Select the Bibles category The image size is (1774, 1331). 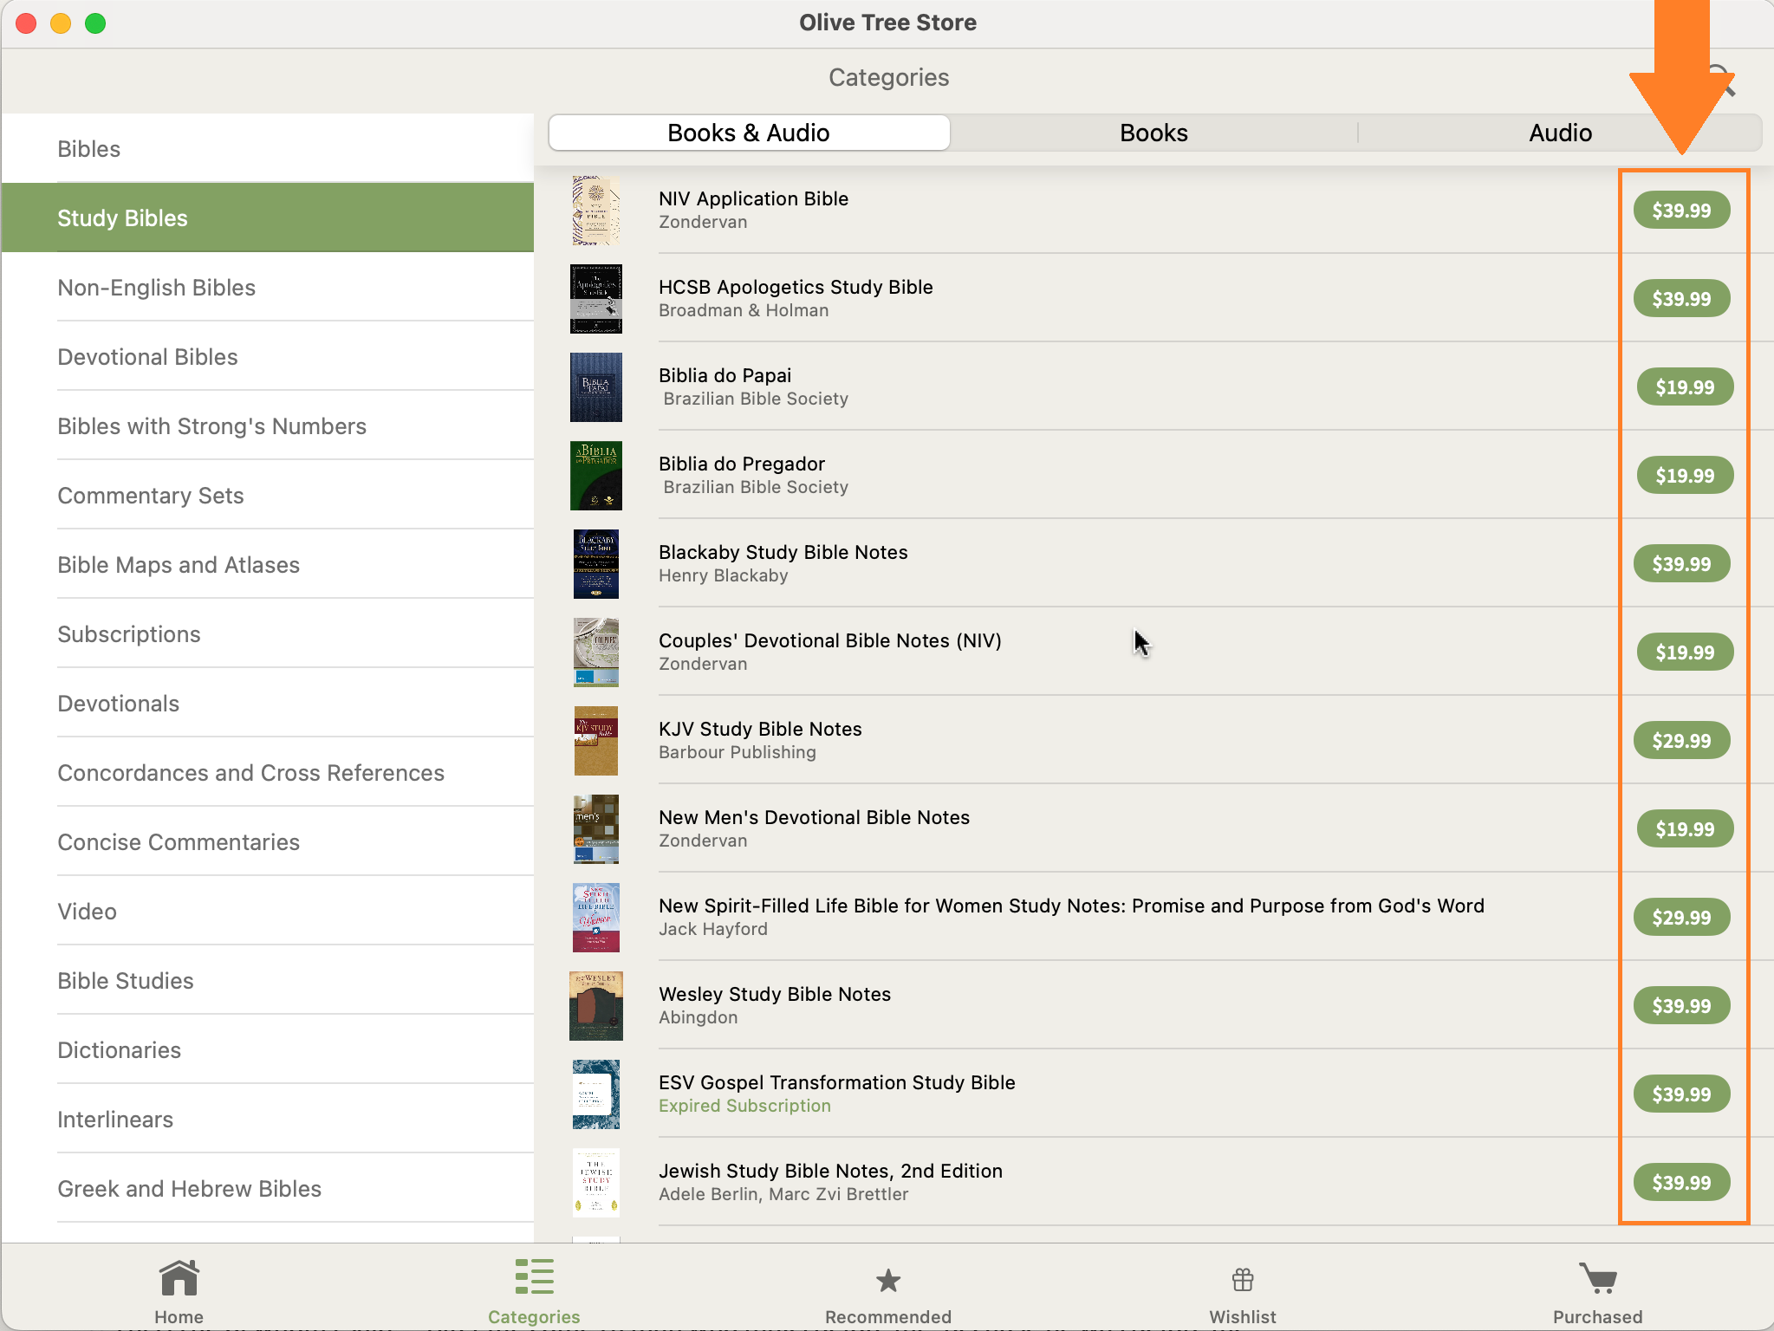[88, 149]
